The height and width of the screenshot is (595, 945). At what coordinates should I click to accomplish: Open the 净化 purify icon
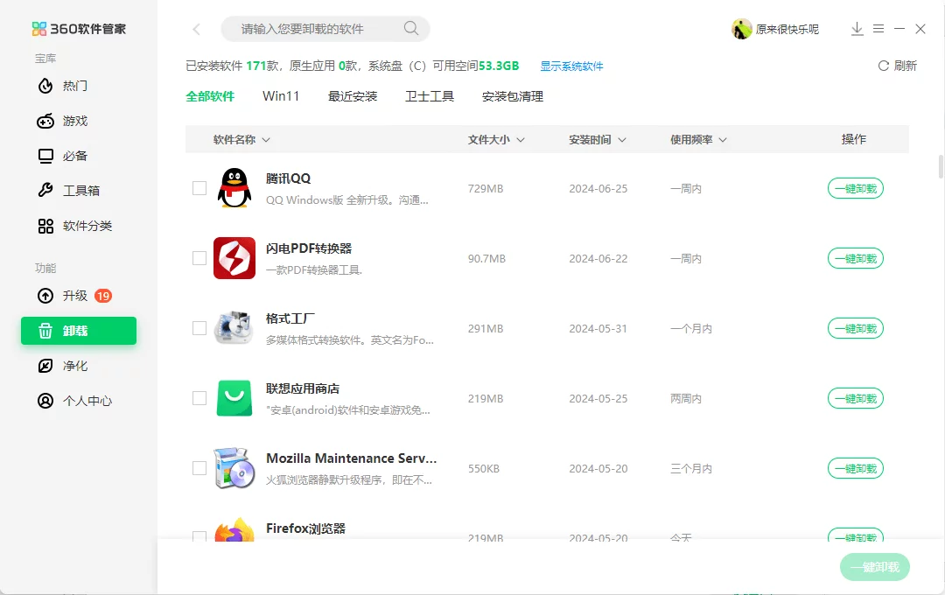[45, 366]
